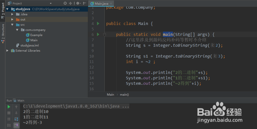Rerun Main with green play button
Screen dimensions: 257x129
tap(9, 107)
